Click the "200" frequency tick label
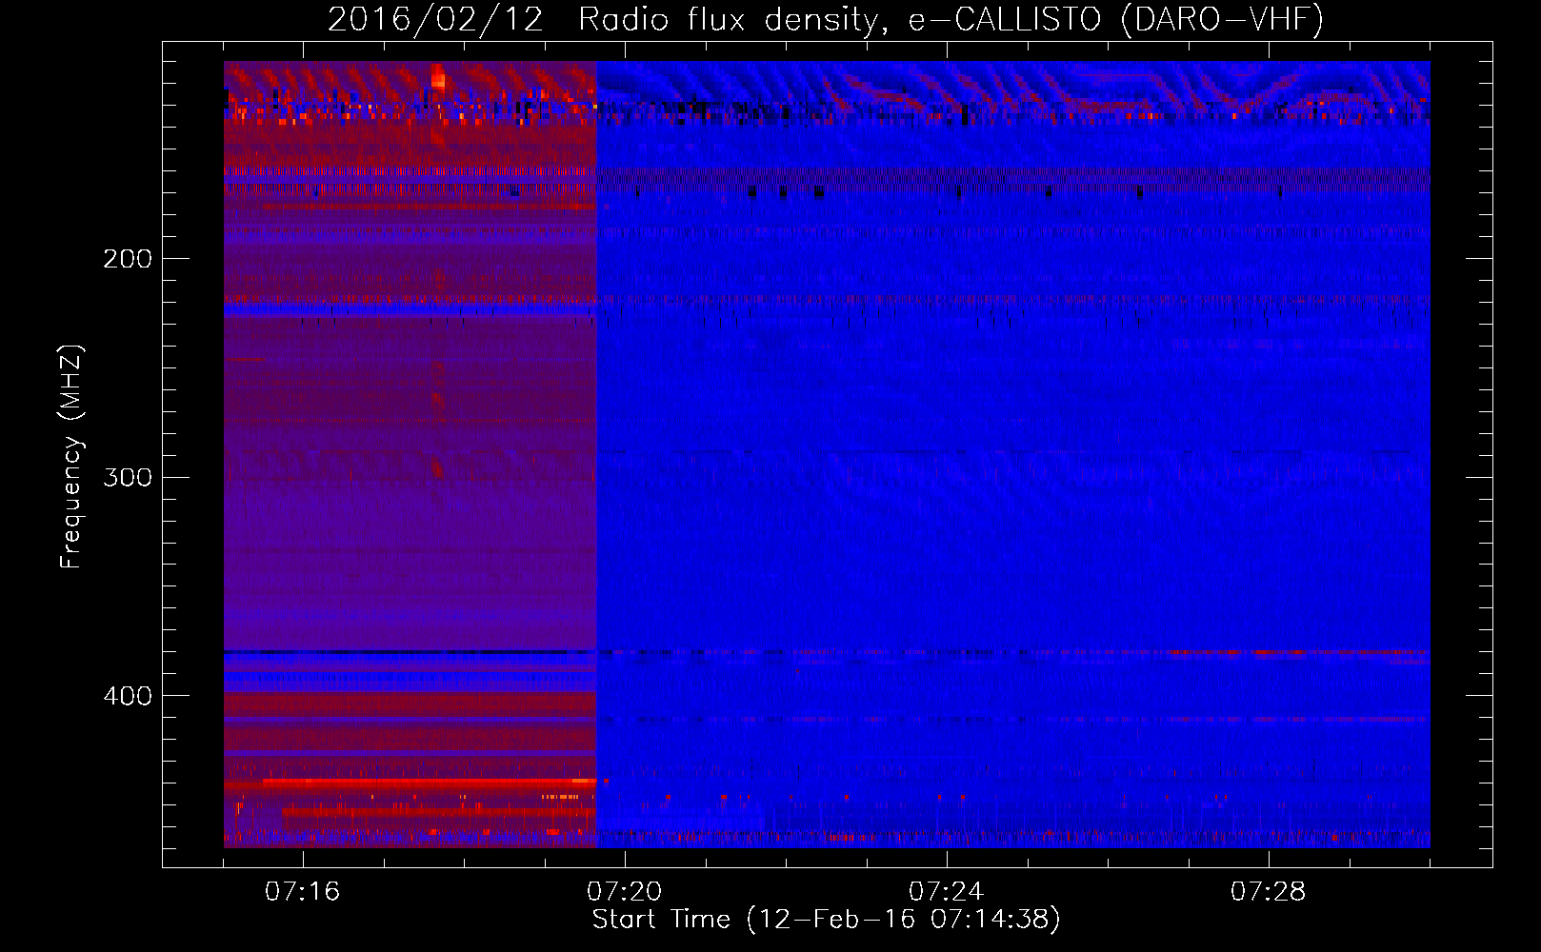Image resolution: width=1541 pixels, height=952 pixels. tap(128, 259)
